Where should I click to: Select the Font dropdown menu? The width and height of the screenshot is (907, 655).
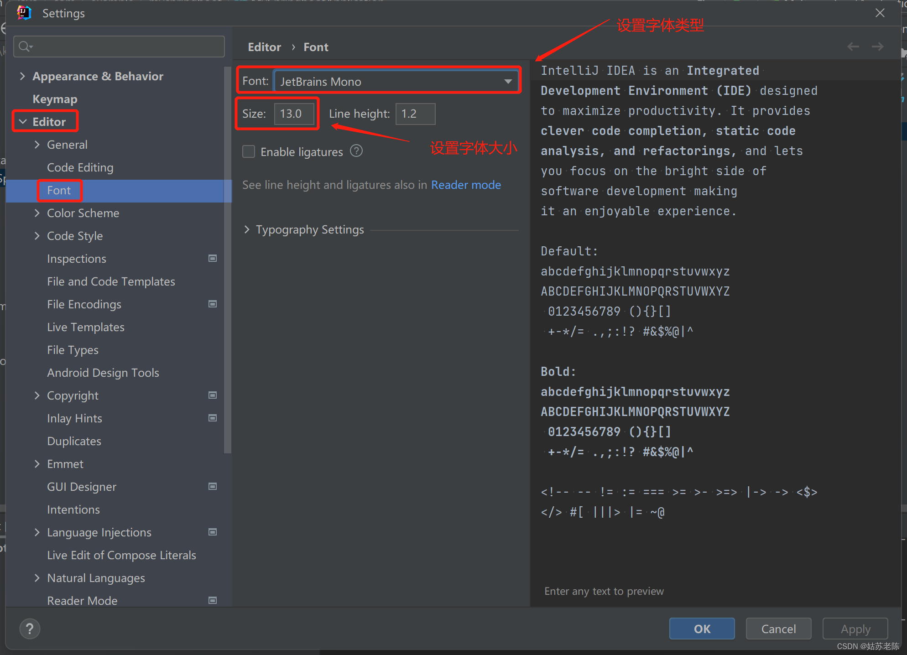point(394,81)
